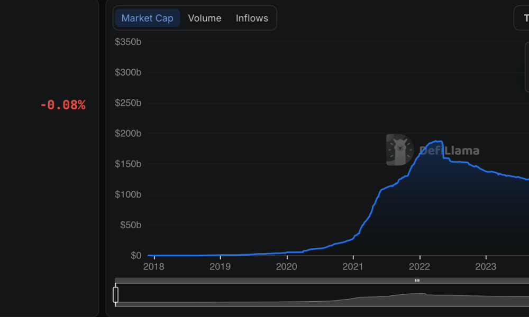Click the 2019 x-axis label

pyautogui.click(x=220, y=266)
